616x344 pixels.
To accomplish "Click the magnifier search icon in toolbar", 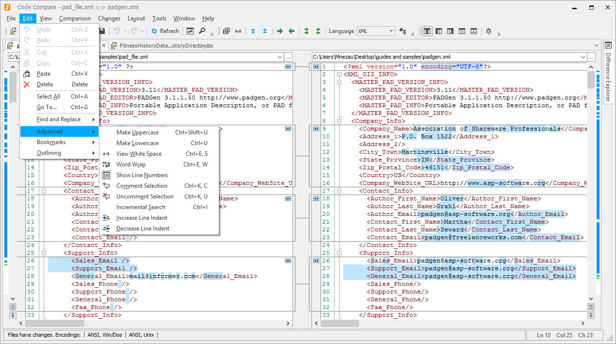I will [202, 31].
